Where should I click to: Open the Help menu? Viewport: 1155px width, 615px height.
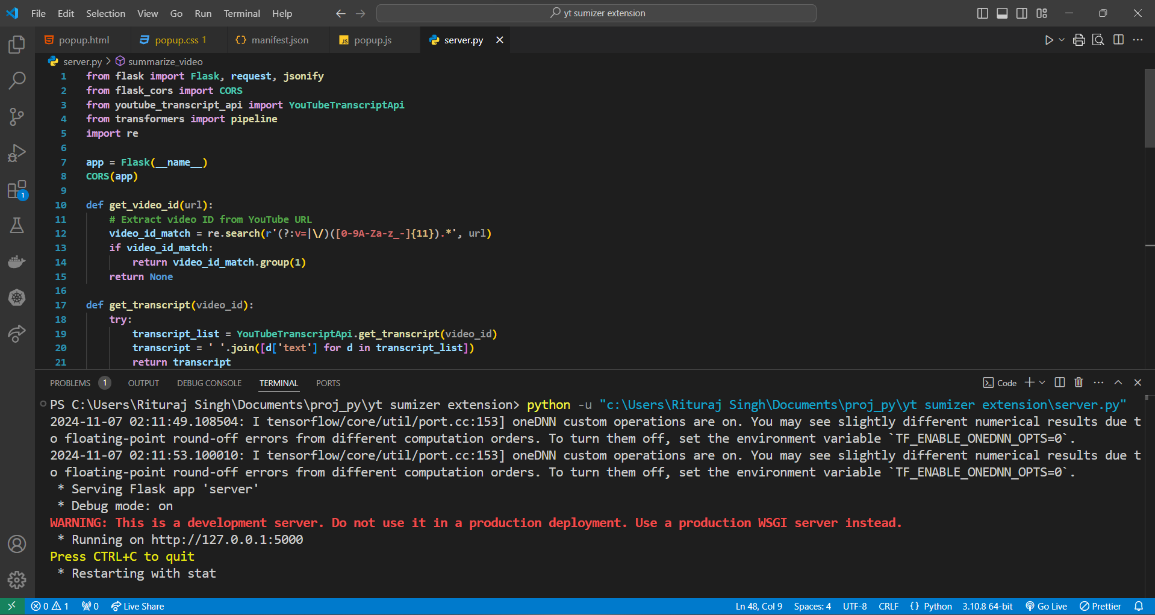282,13
